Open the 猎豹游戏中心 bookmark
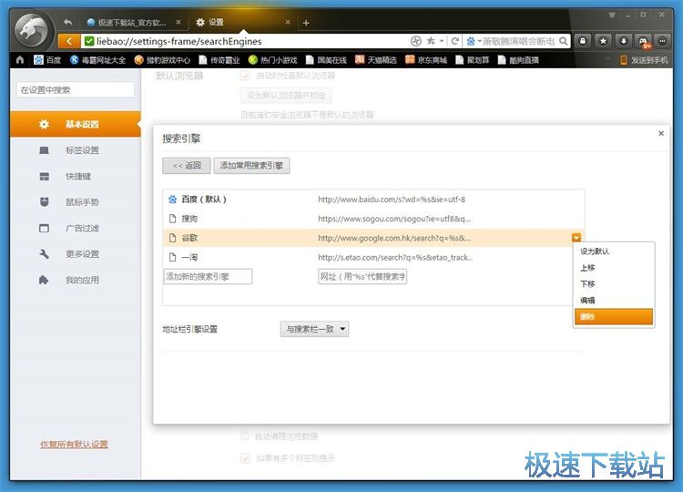 click(x=162, y=60)
